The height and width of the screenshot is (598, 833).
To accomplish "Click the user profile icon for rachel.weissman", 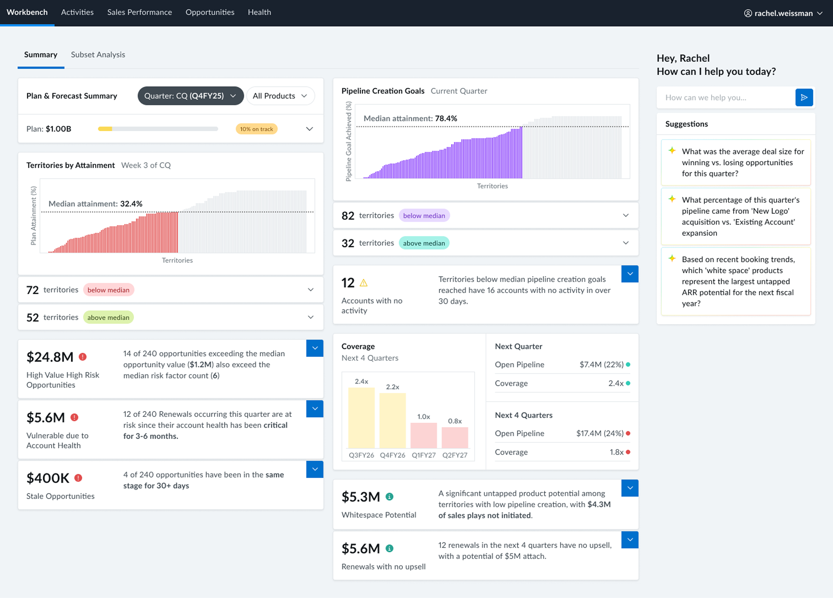I will [748, 13].
